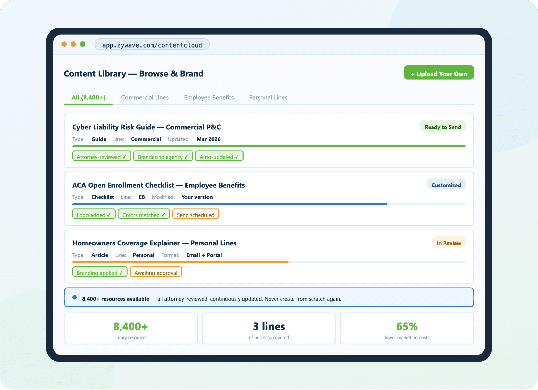The height and width of the screenshot is (390, 538).
Task: Click the orange Homeowners progress bar
Action: click(180, 262)
